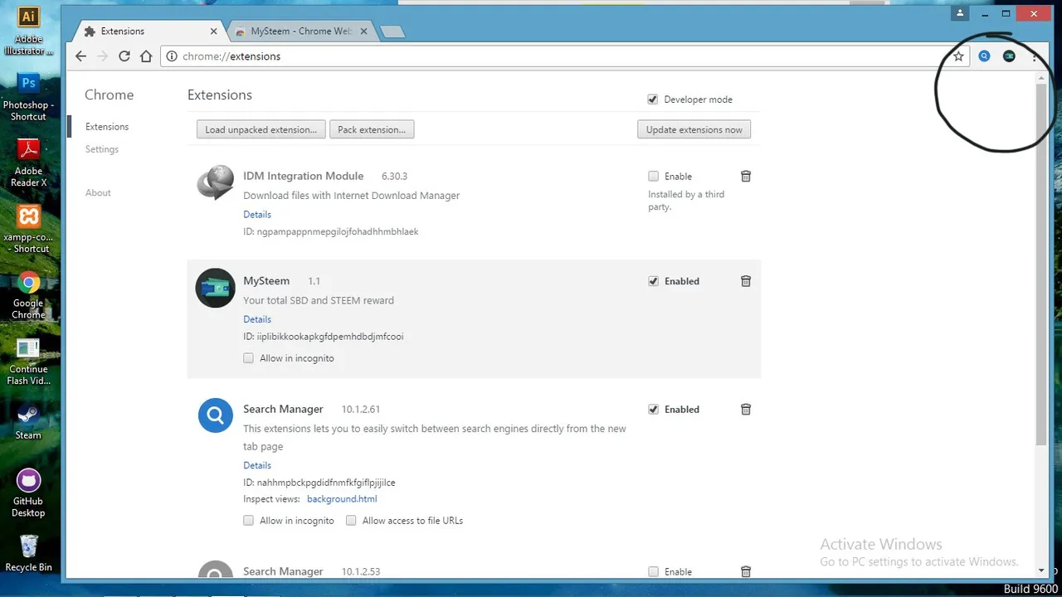Click the MySteem version 1.1 text

[314, 281]
